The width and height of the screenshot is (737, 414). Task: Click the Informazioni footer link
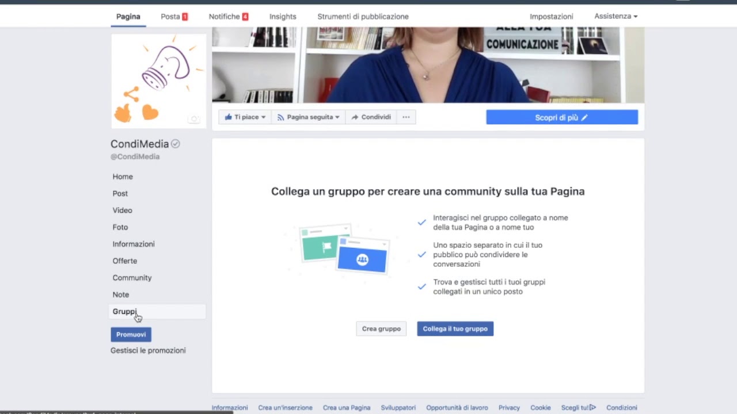(x=230, y=408)
